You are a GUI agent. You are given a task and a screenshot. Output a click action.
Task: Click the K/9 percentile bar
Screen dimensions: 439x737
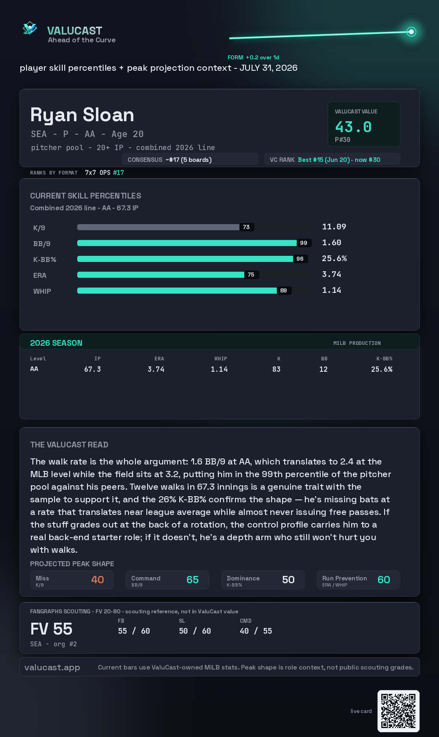tap(193, 227)
